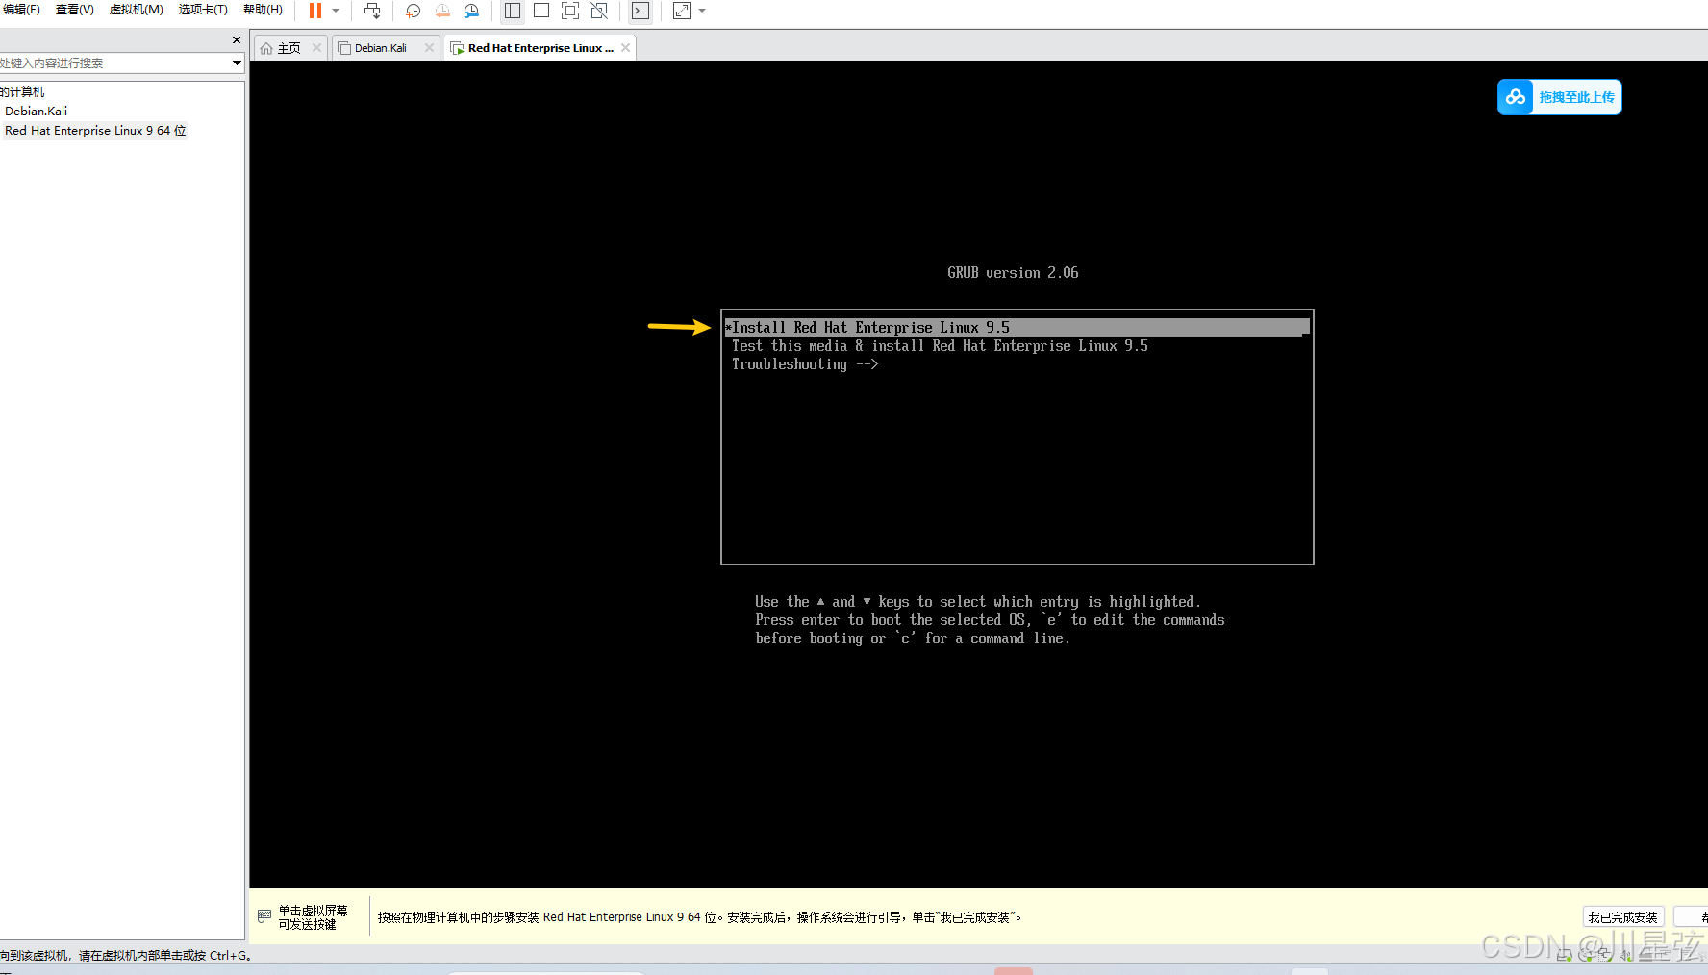
Task: Click the cloud upload icon
Action: click(1516, 97)
